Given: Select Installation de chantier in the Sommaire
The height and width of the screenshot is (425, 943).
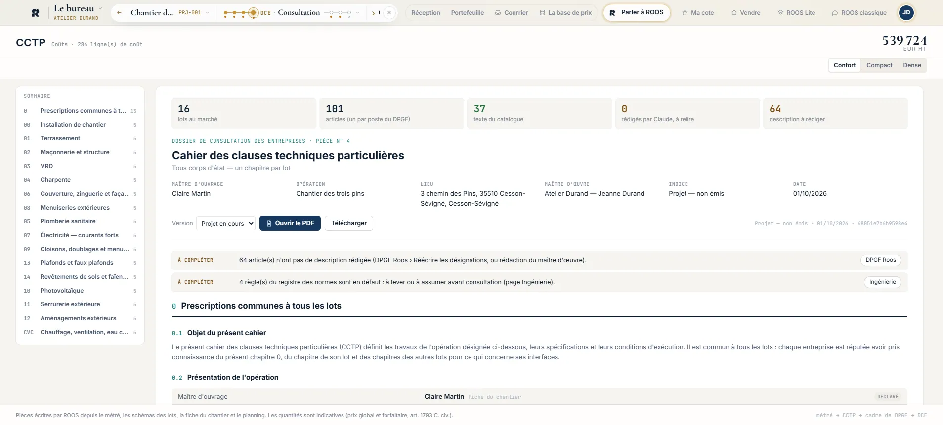Looking at the screenshot, I should click(x=80, y=125).
